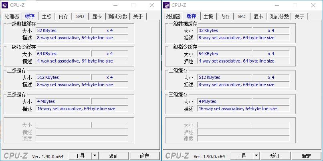Open the 关于 tab in right window
This screenshot has width=323, height=161.
[x=299, y=16]
